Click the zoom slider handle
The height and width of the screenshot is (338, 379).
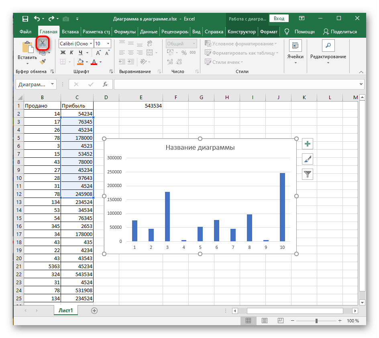(x=317, y=321)
